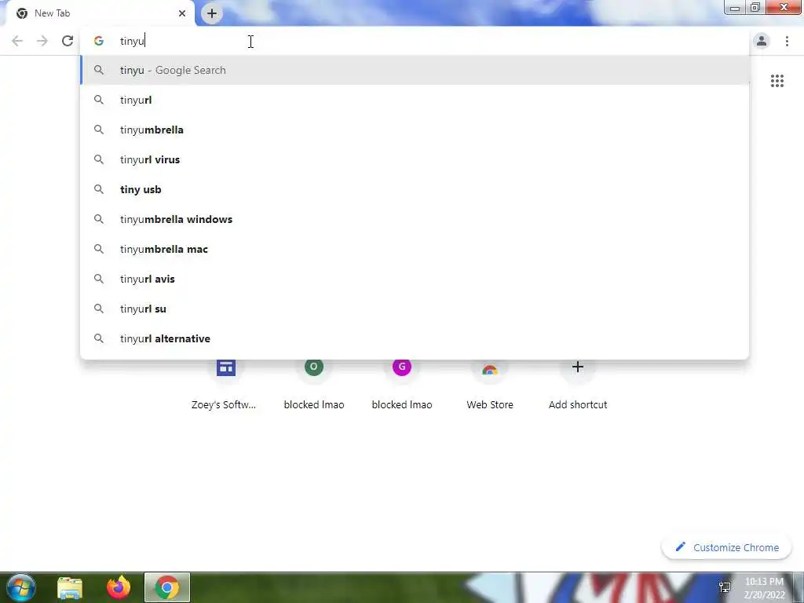Close the New Tab tab
The image size is (804, 603).
[182, 13]
